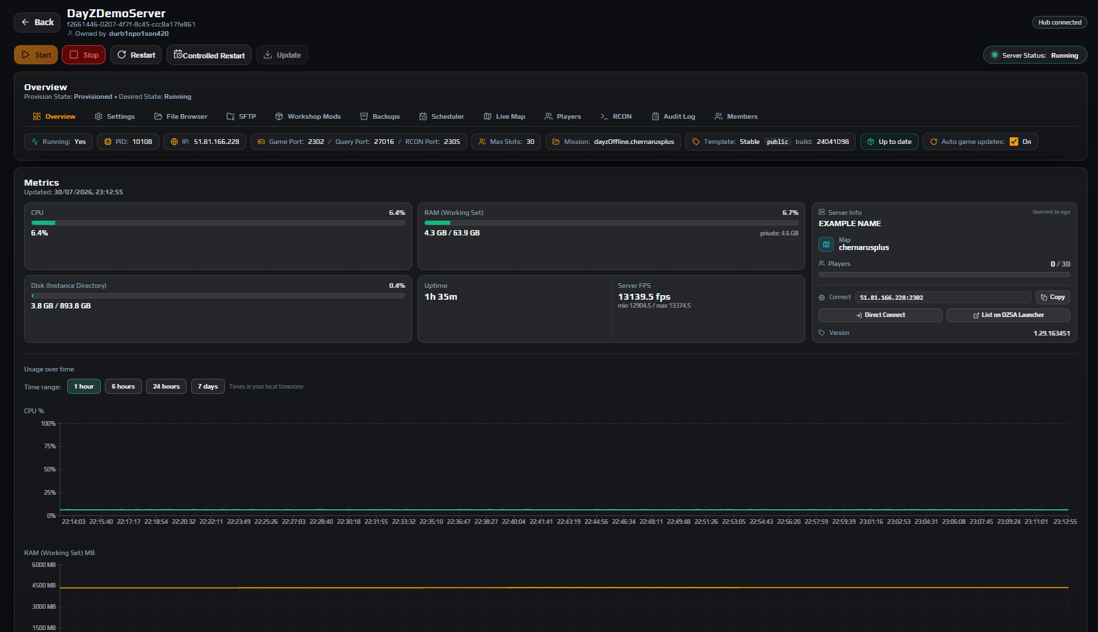Click the build number 24041098
The width and height of the screenshot is (1098, 632).
[x=833, y=141]
